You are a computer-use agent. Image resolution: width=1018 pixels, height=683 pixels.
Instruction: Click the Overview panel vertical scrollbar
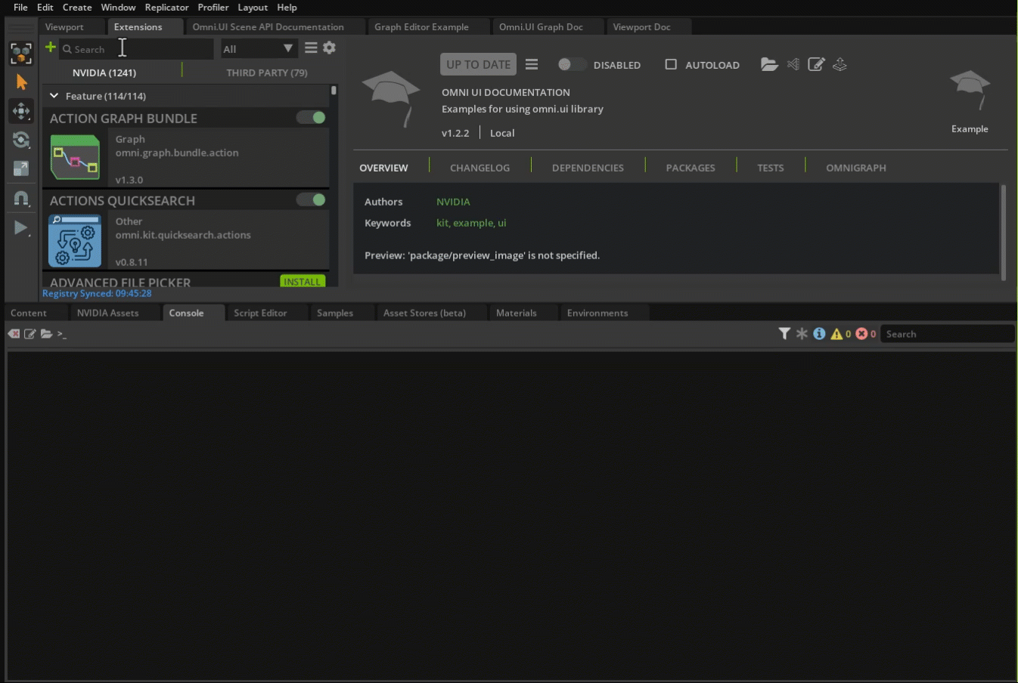pyautogui.click(x=1003, y=232)
